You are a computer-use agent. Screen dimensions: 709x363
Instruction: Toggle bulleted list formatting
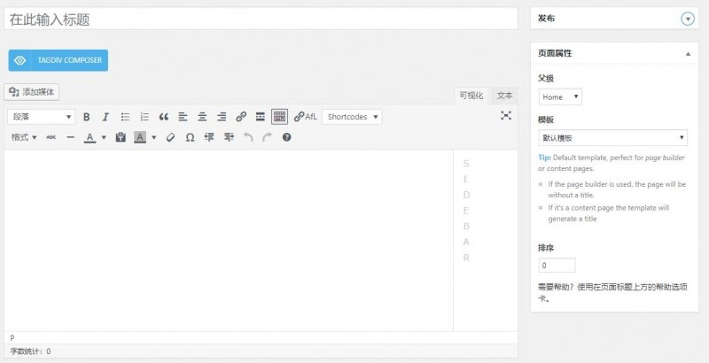point(125,116)
